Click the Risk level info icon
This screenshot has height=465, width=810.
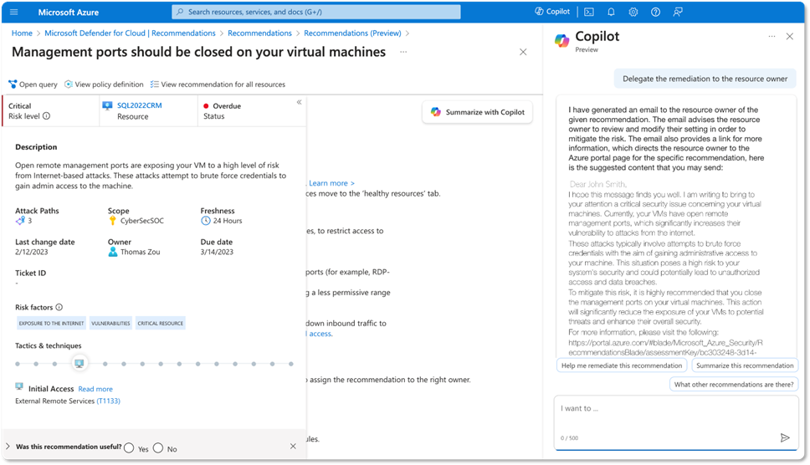point(47,116)
